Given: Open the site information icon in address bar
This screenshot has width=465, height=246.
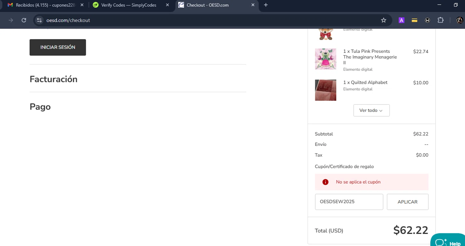Looking at the screenshot, I should (39, 20).
